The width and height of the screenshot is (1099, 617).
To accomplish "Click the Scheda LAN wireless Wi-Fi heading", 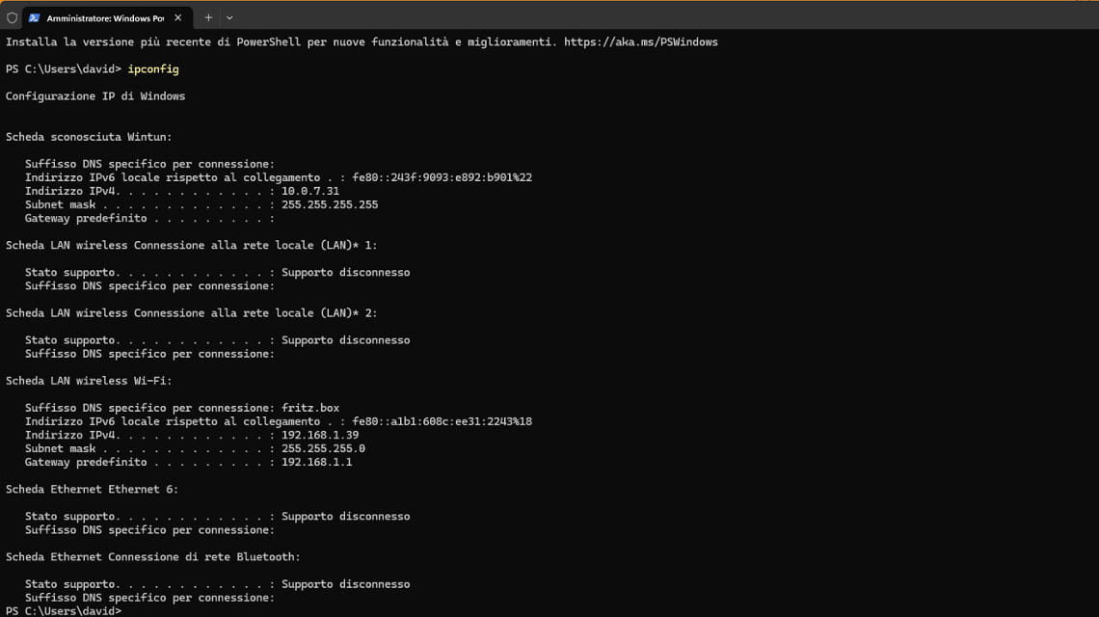I will 89,381.
